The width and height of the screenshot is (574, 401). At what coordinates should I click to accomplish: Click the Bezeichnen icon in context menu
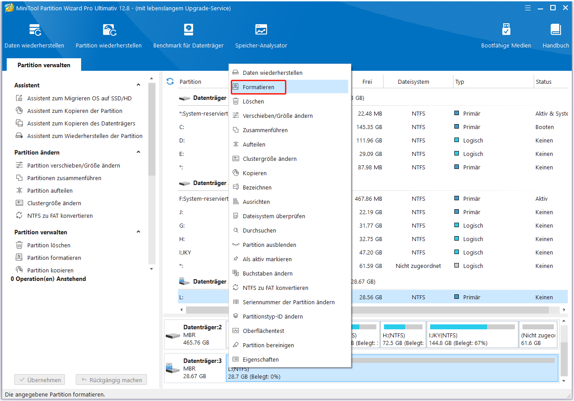pos(236,187)
